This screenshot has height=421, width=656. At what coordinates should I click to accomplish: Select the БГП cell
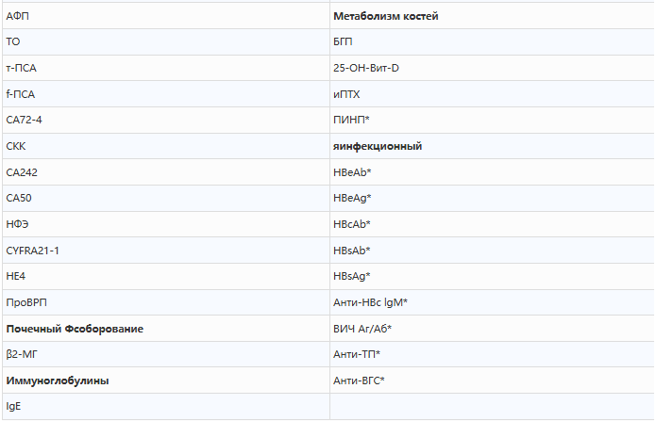[x=492, y=41]
